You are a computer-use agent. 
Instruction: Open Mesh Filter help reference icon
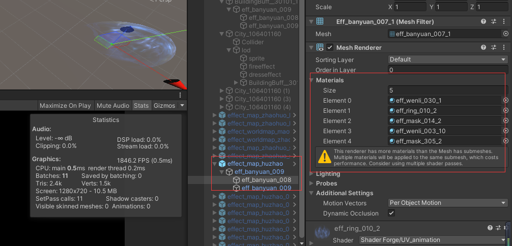pyautogui.click(x=483, y=22)
